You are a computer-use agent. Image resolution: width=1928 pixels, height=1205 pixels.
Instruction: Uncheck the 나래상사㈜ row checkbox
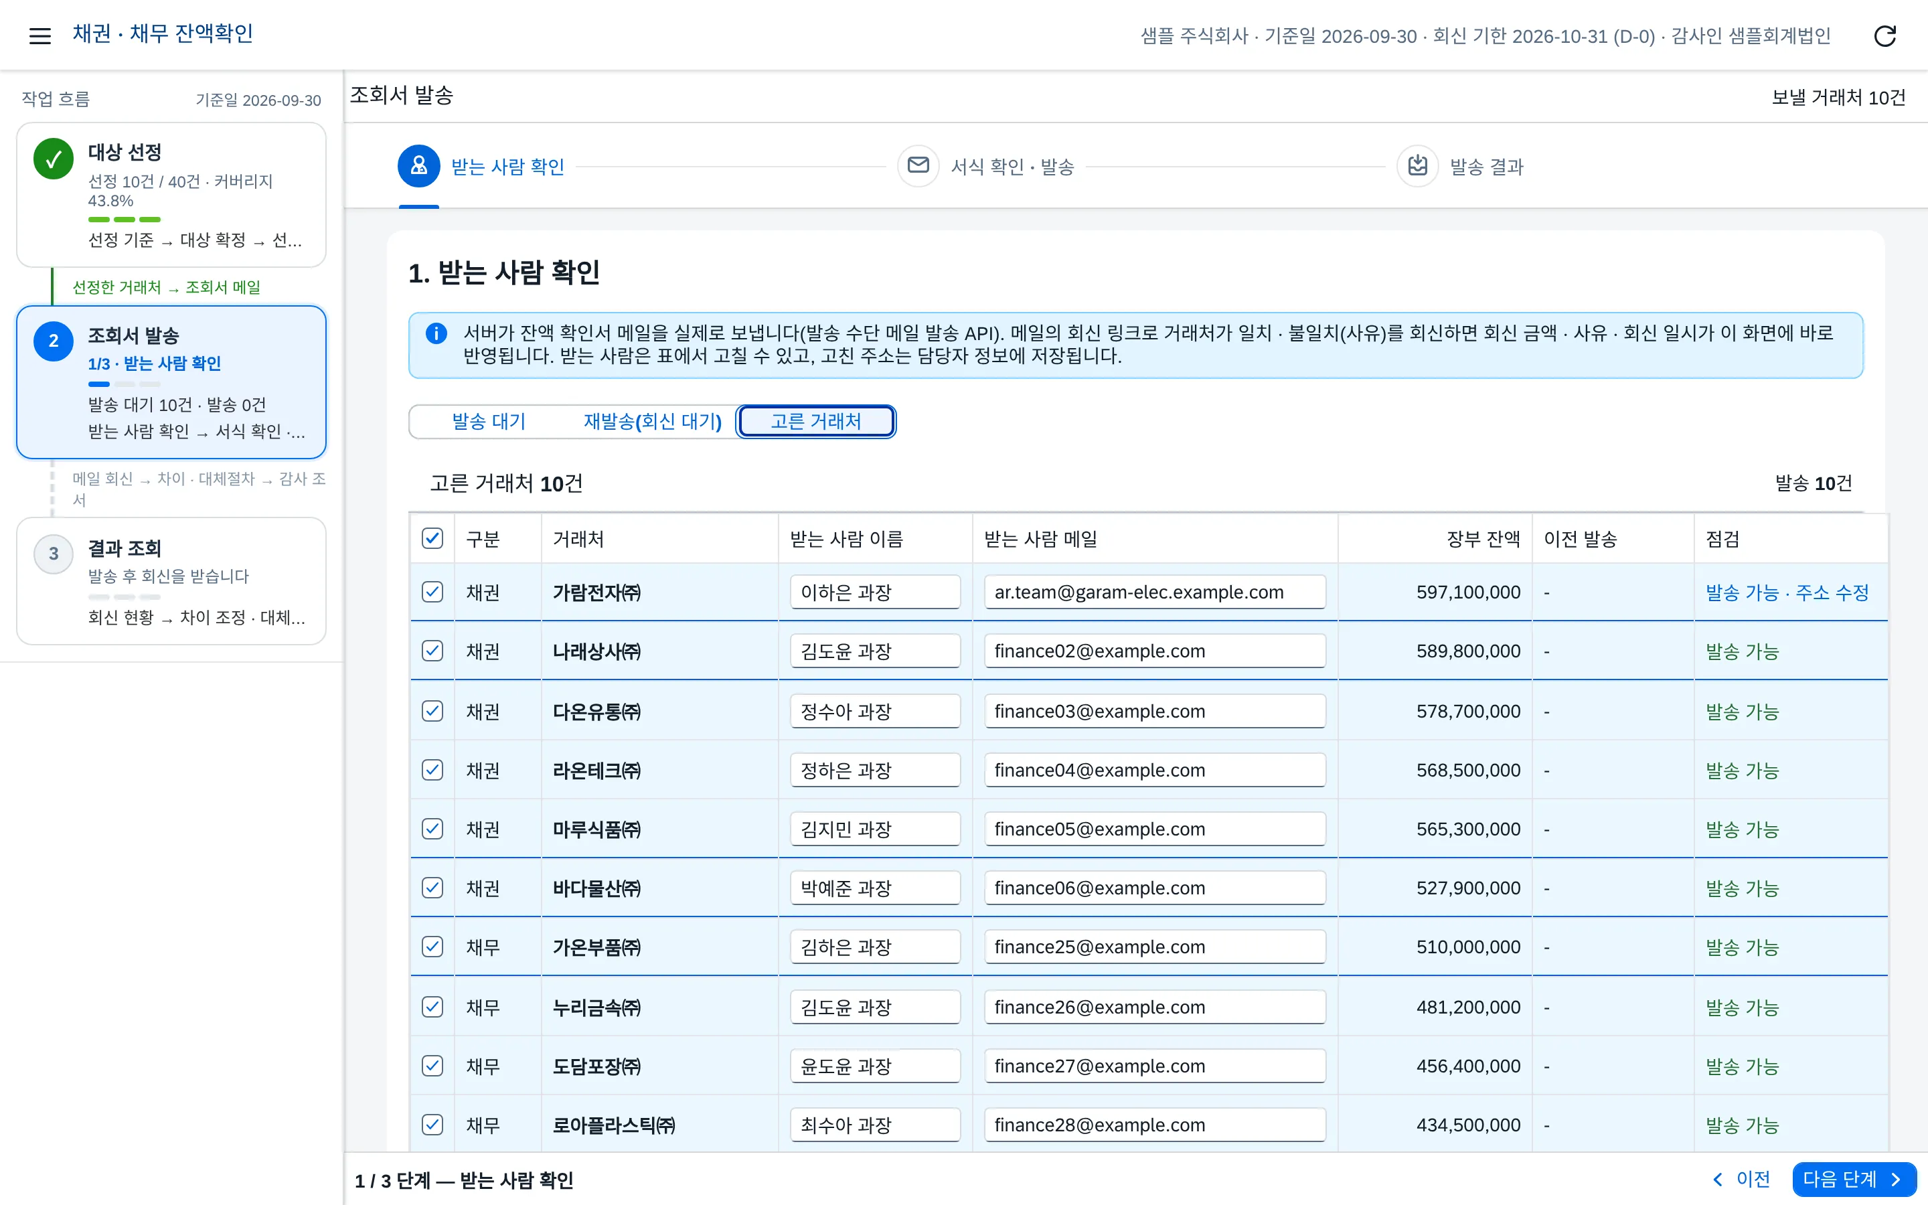tap(432, 650)
